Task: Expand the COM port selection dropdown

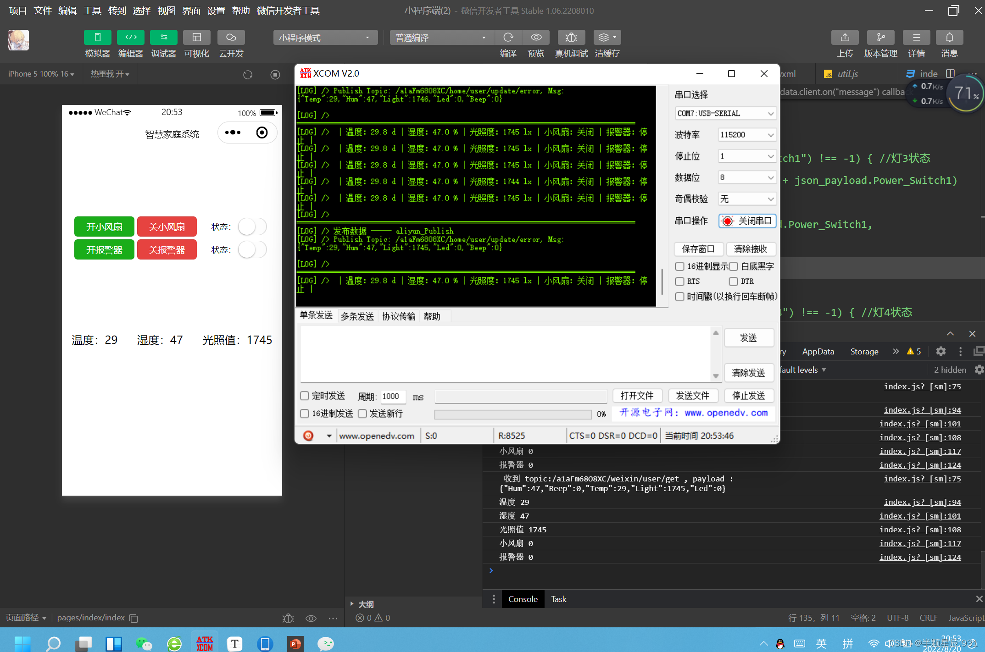Action: (725, 113)
